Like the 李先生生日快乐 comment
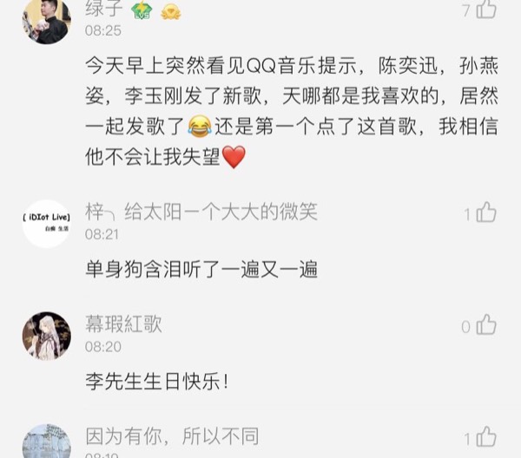The image size is (521, 458). click(486, 324)
